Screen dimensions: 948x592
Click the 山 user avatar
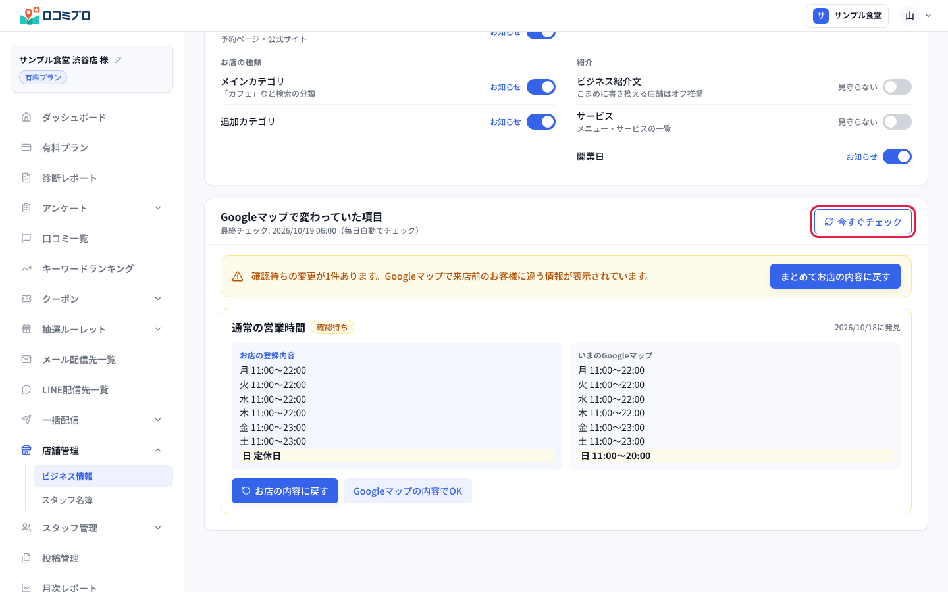click(910, 16)
